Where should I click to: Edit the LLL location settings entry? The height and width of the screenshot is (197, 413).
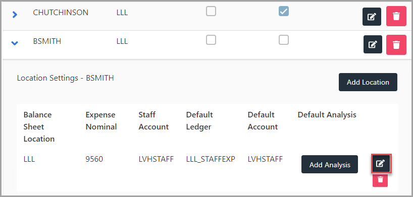pyautogui.click(x=380, y=163)
